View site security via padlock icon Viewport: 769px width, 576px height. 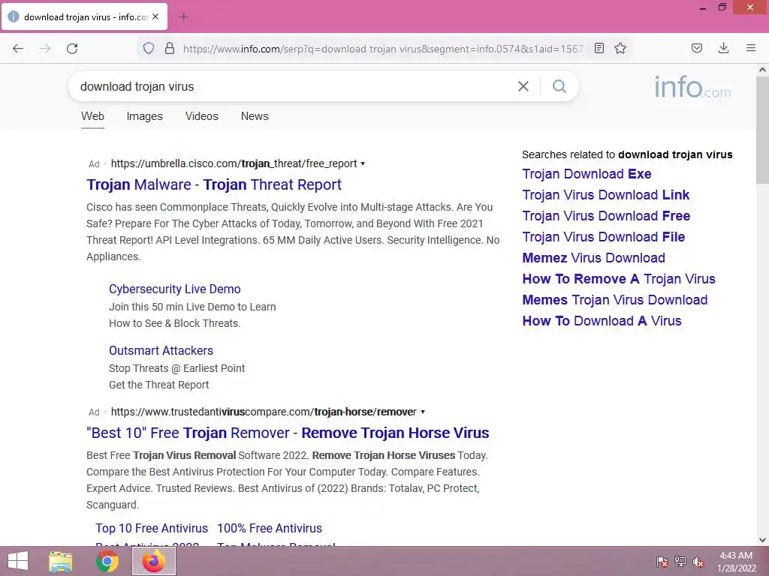coord(170,48)
